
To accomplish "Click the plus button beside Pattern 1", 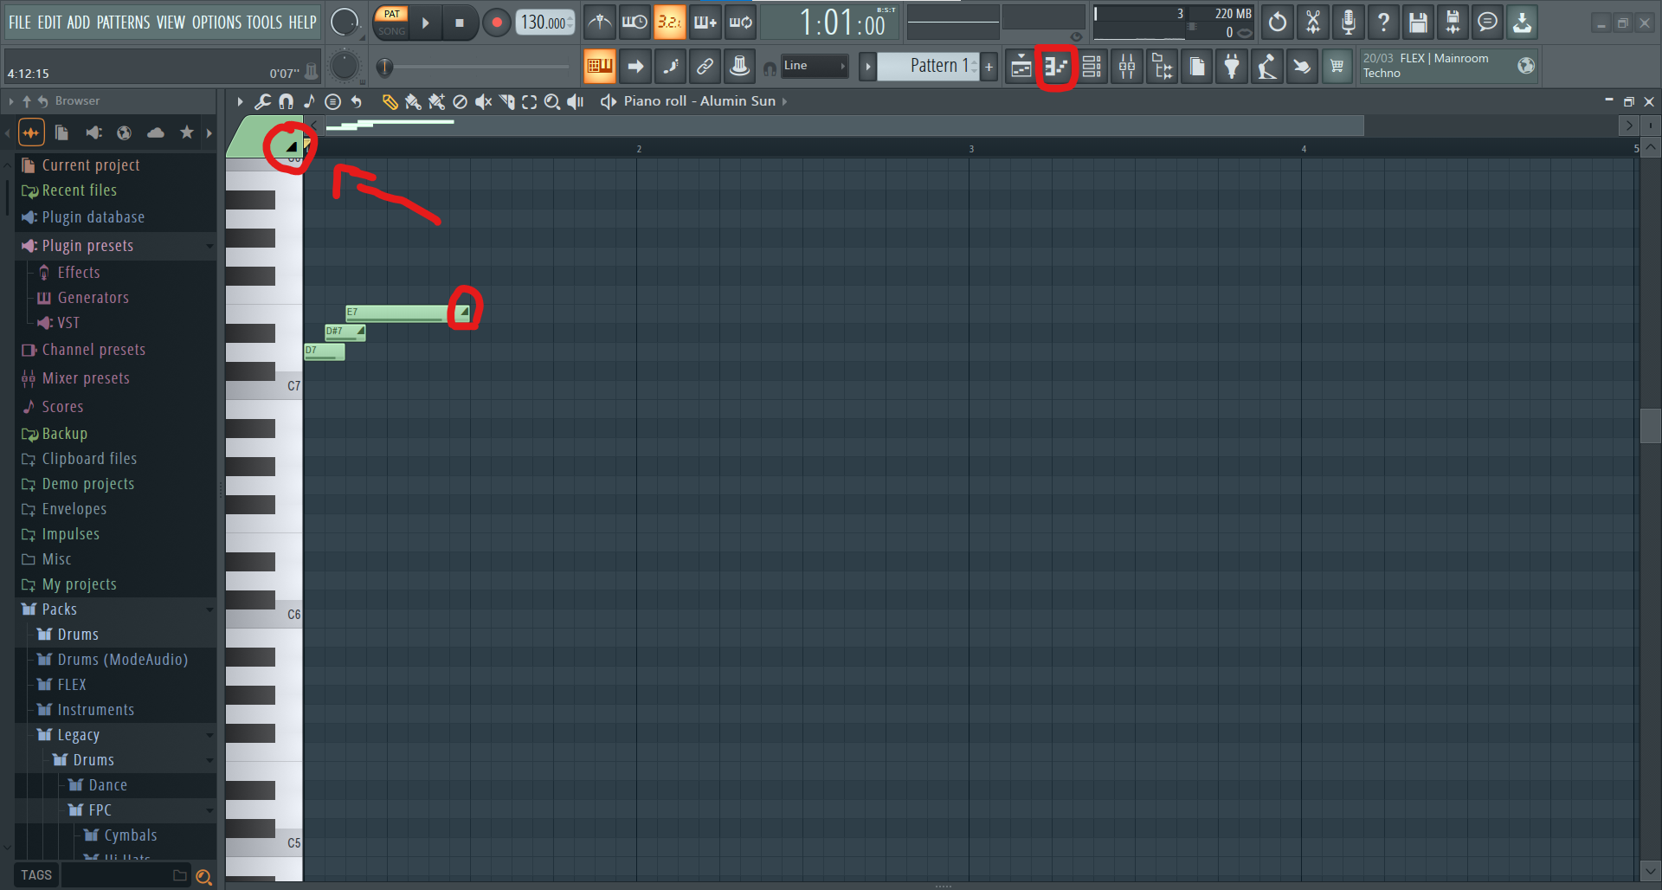I will (989, 66).
